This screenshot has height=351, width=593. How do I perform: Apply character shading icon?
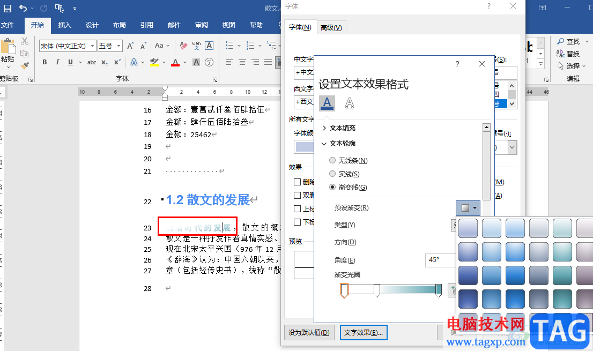coord(196,62)
